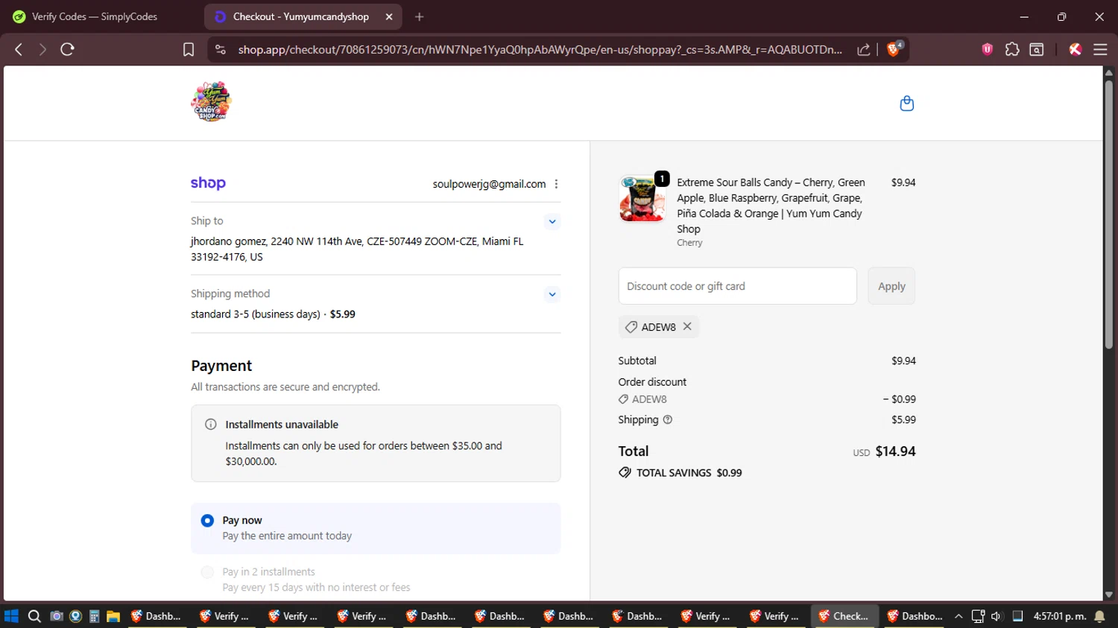
Task: Click the Extreme Sour Balls product thumbnail
Action: coord(642,199)
